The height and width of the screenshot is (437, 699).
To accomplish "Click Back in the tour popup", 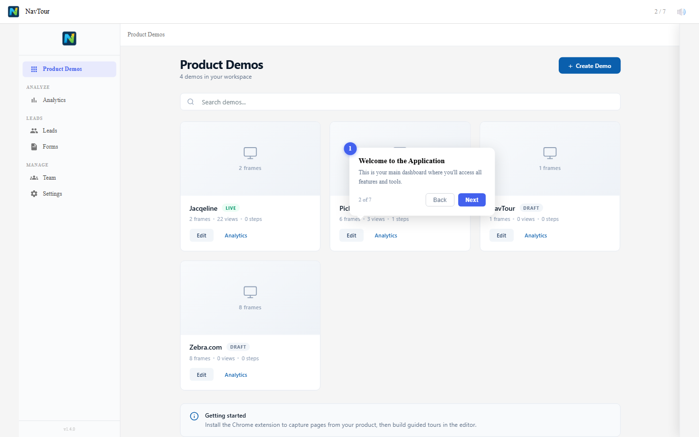I will [x=440, y=200].
